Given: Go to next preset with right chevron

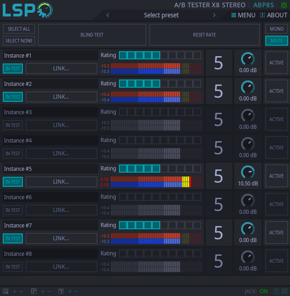Looking at the screenshot, I should [x=214, y=15].
